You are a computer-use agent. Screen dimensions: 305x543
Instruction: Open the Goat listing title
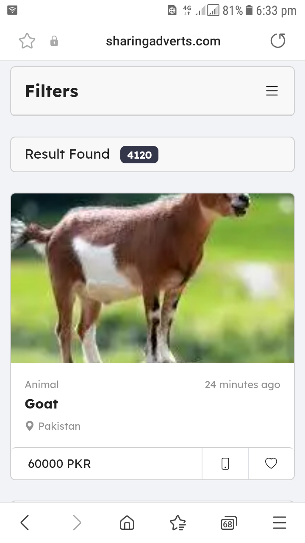42,404
